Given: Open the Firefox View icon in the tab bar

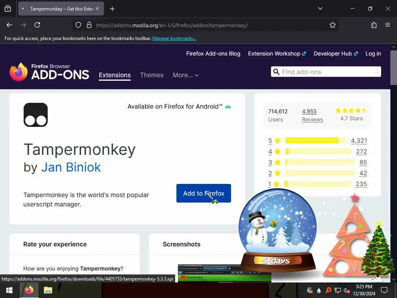Looking at the screenshot, I should click(x=8, y=9).
